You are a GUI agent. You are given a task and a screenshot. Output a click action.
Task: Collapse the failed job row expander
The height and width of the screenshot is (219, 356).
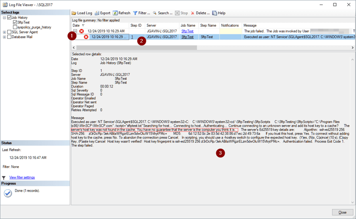tap(75, 31)
